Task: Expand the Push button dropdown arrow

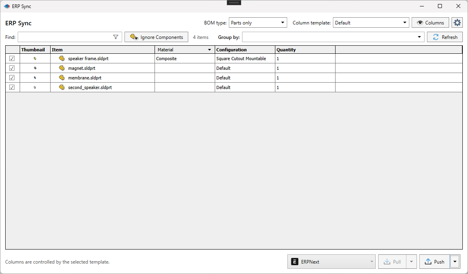Action: (455, 262)
